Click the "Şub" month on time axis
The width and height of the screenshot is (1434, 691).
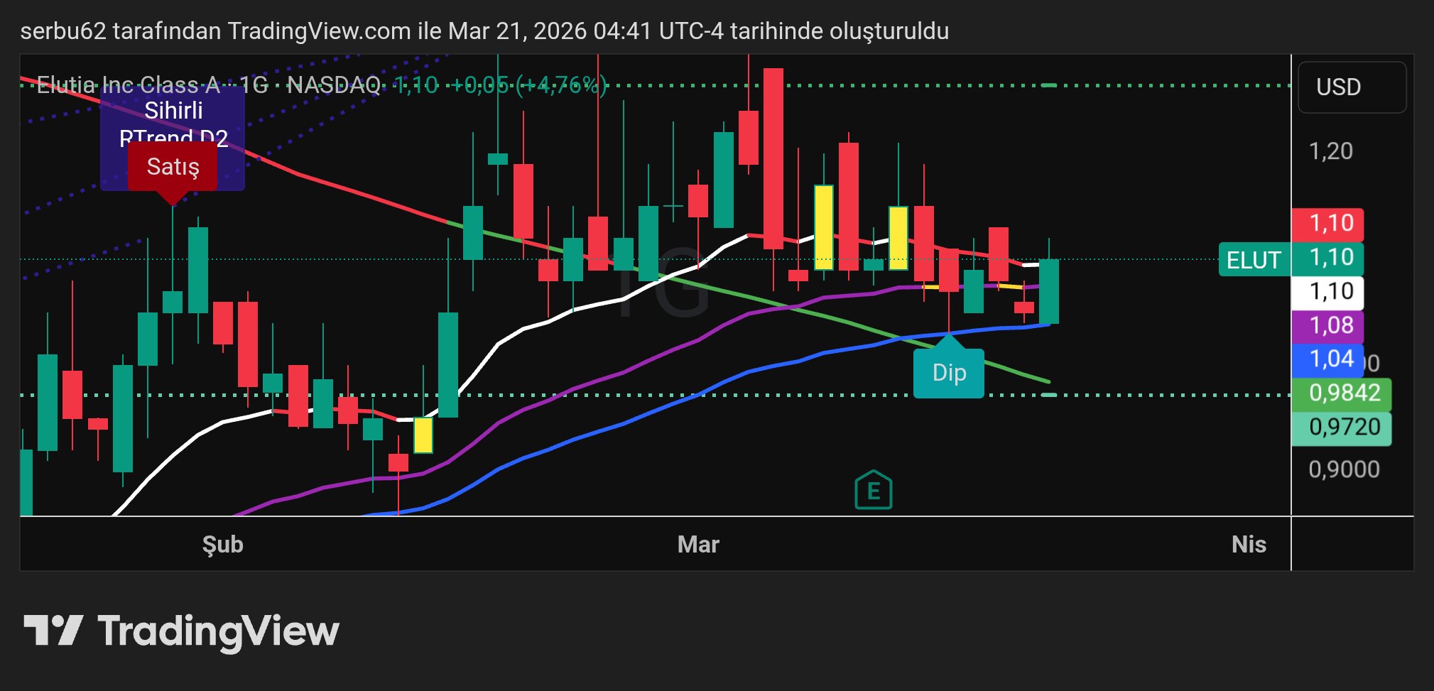[x=222, y=545]
